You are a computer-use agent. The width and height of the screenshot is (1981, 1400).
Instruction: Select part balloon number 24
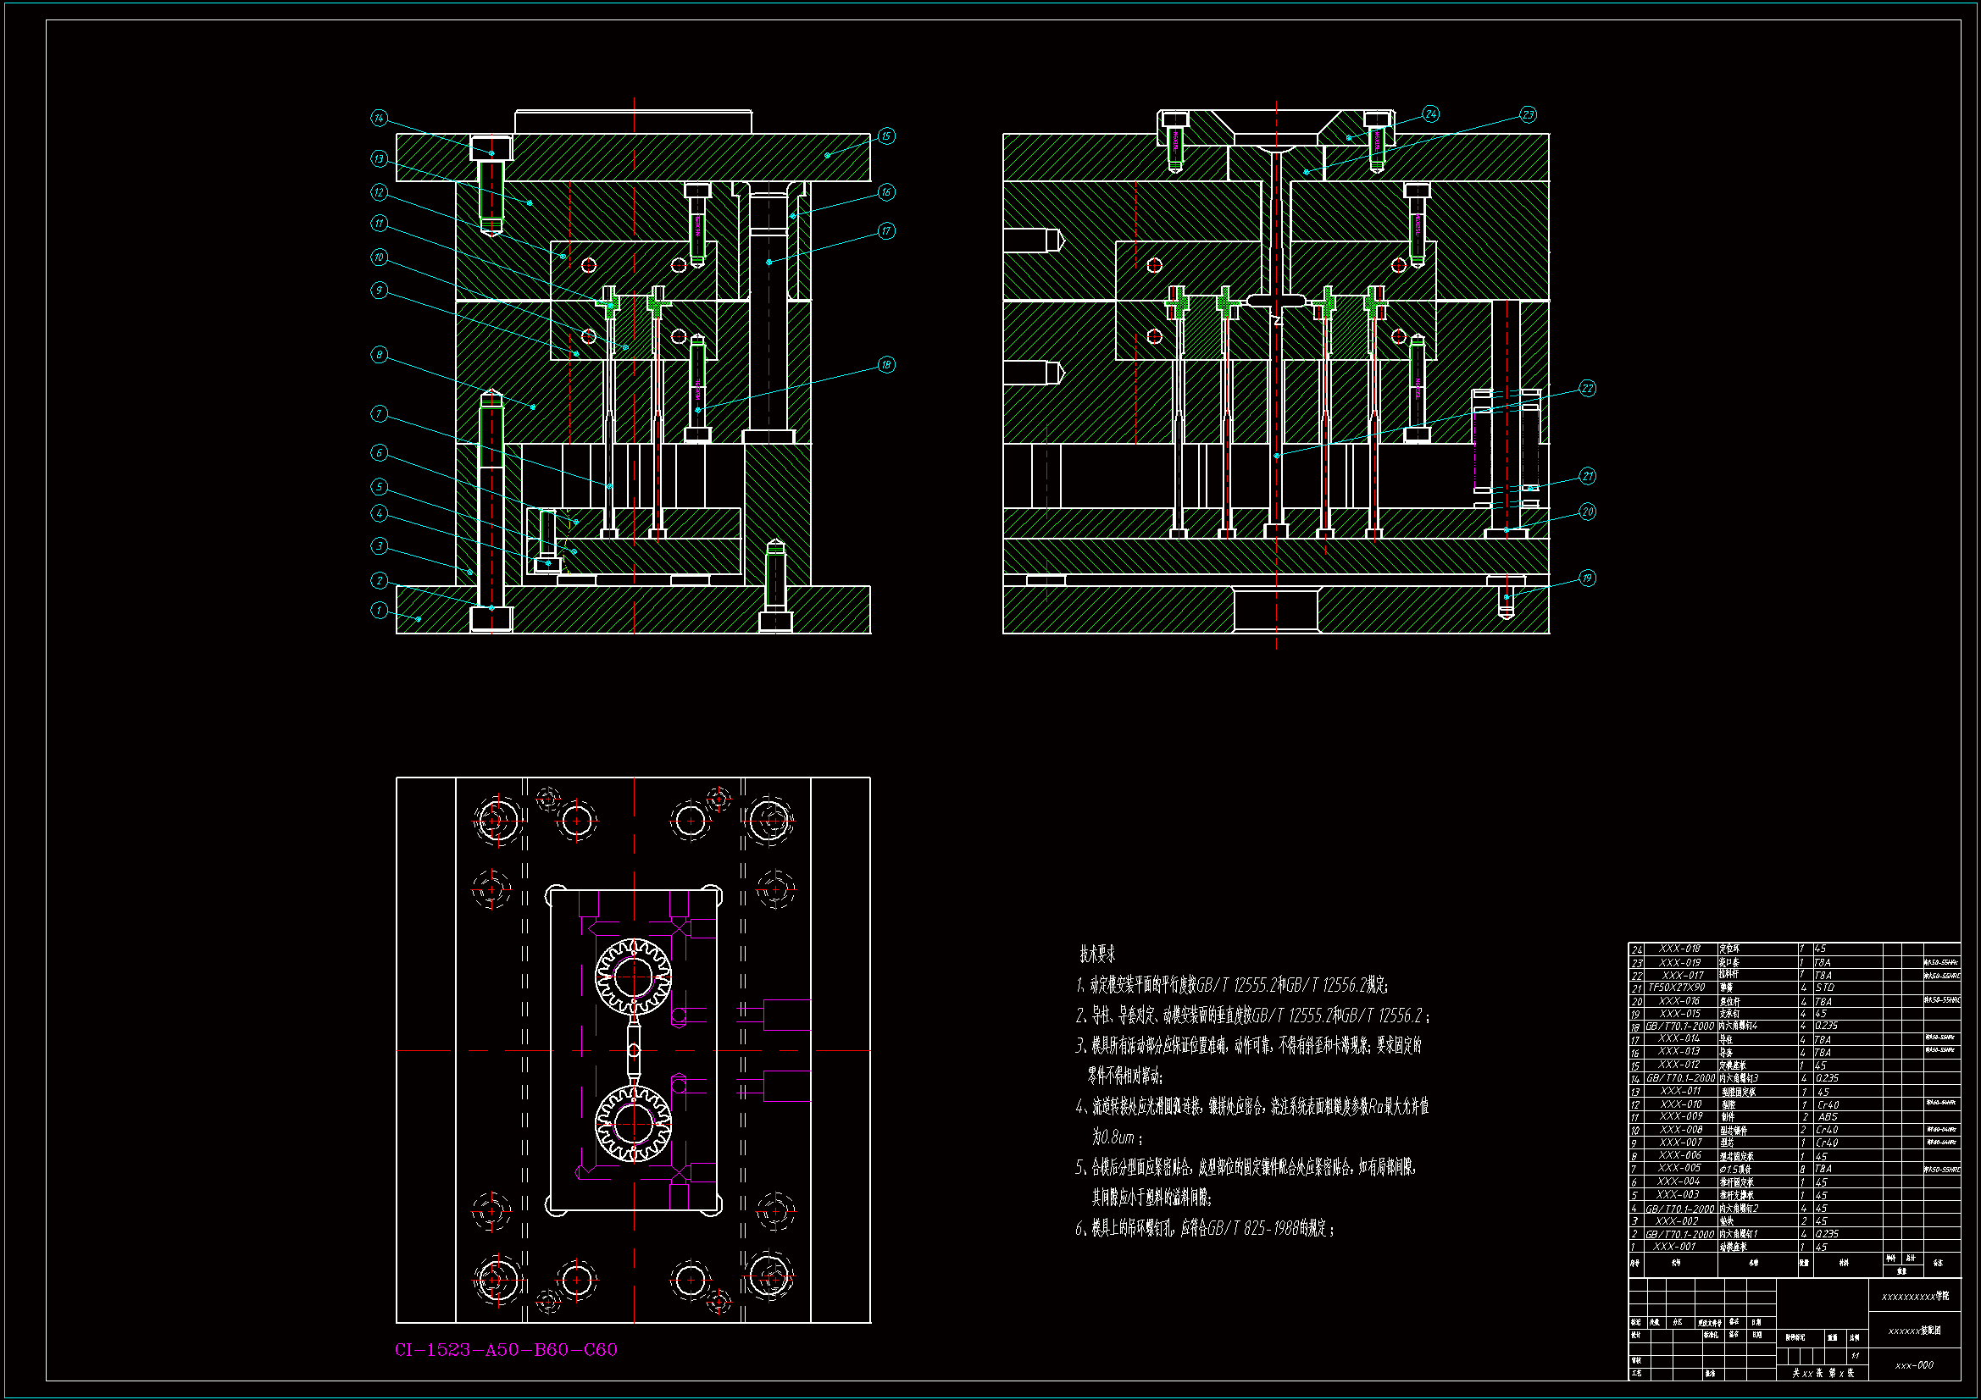pos(1430,113)
